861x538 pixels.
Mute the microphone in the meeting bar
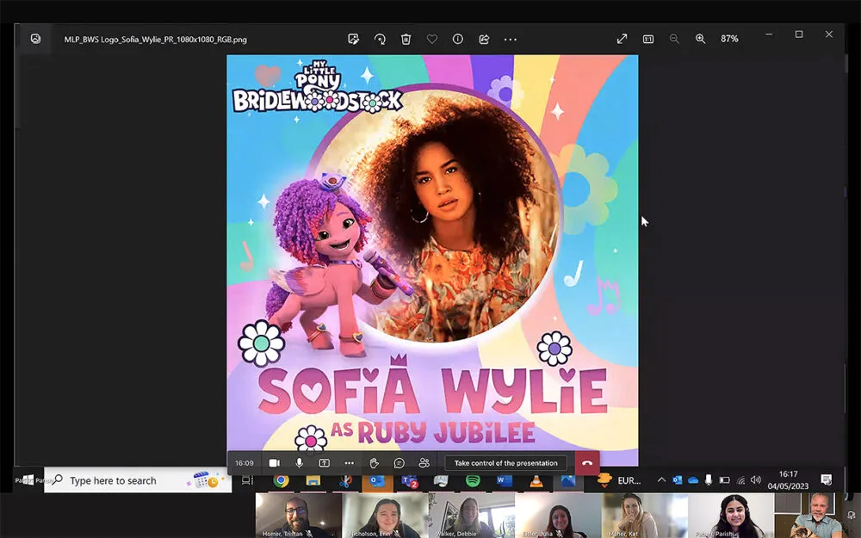(x=300, y=463)
